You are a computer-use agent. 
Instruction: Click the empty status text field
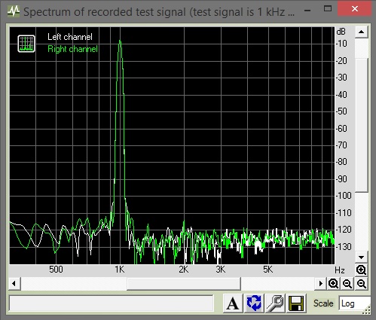point(112,303)
